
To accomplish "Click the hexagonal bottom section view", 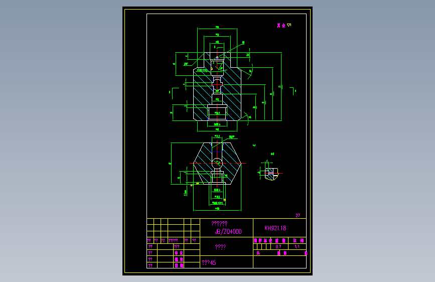I will click(x=217, y=164).
